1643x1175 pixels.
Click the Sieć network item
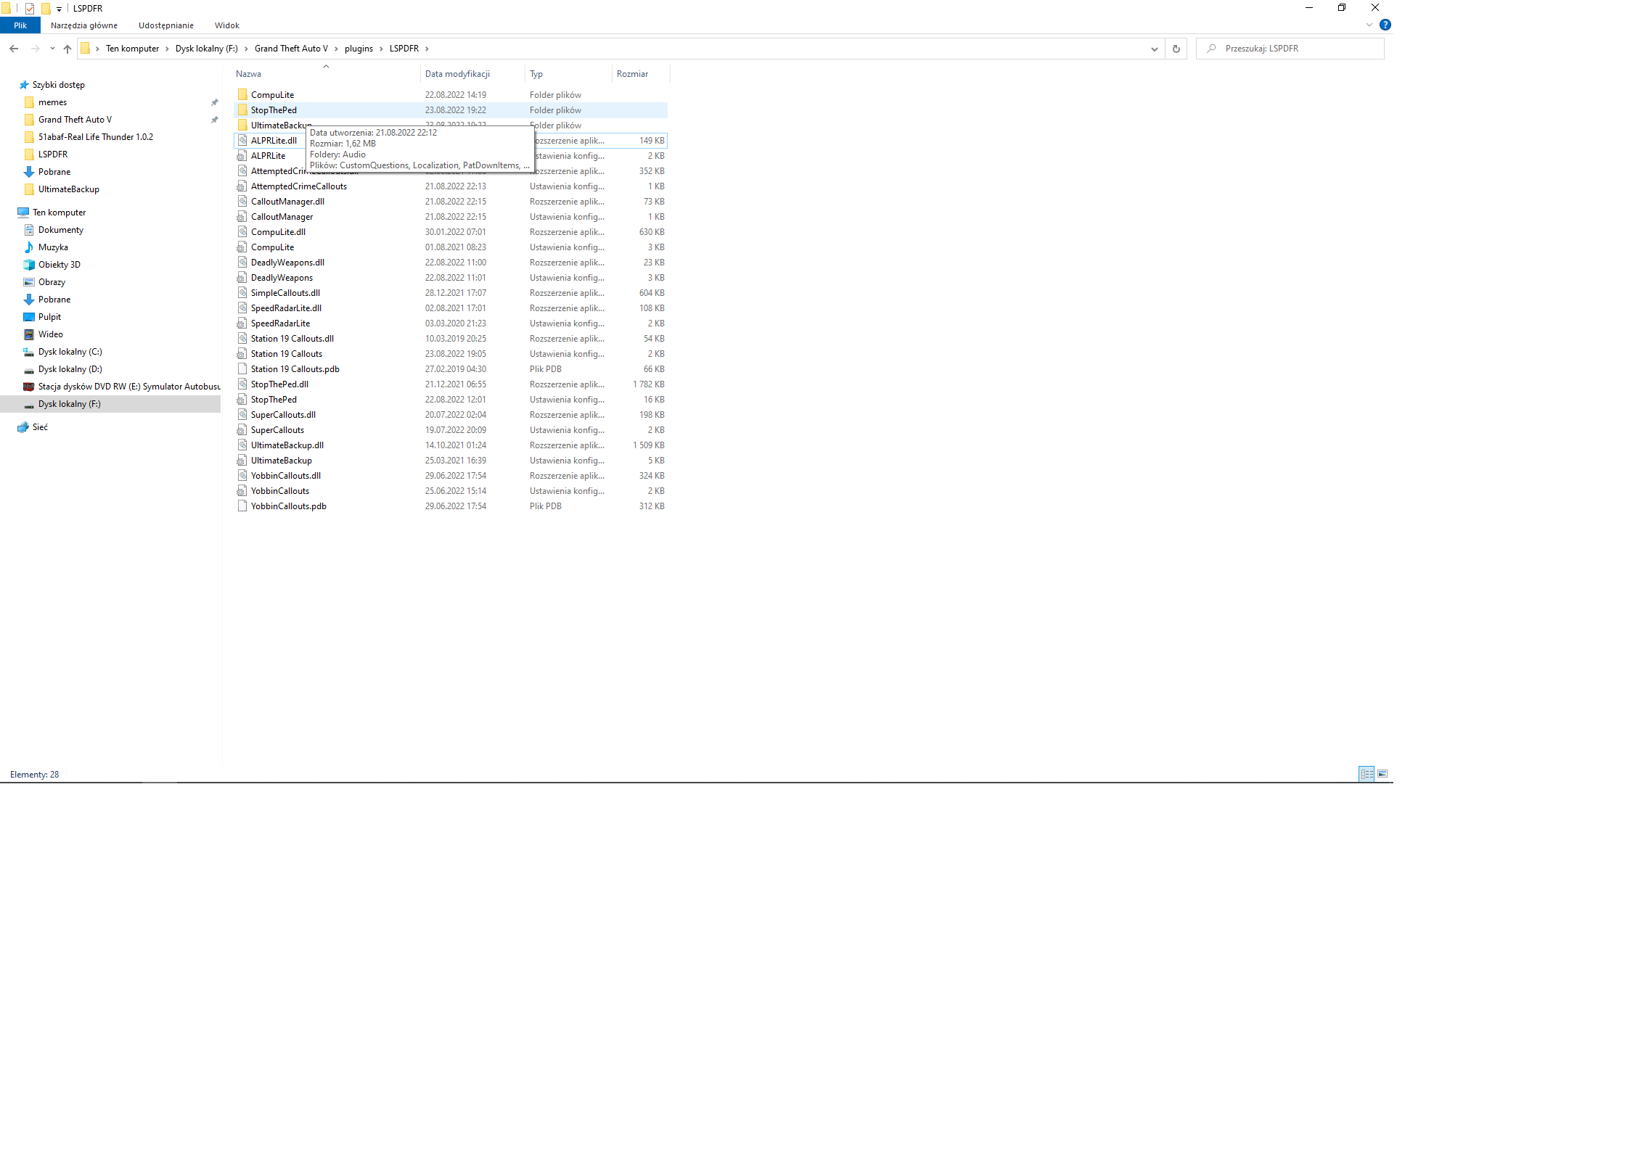(40, 427)
